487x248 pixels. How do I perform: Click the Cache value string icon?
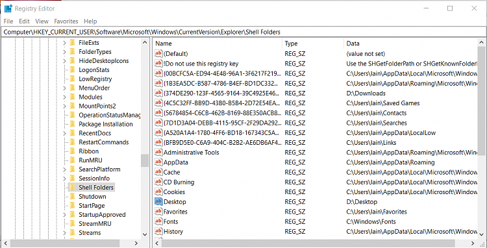(158, 172)
